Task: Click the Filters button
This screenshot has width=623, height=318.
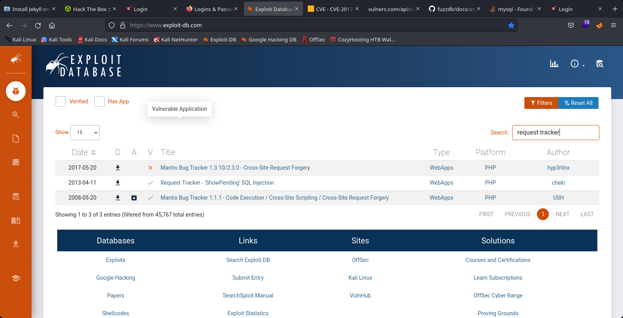Action: click(x=541, y=103)
